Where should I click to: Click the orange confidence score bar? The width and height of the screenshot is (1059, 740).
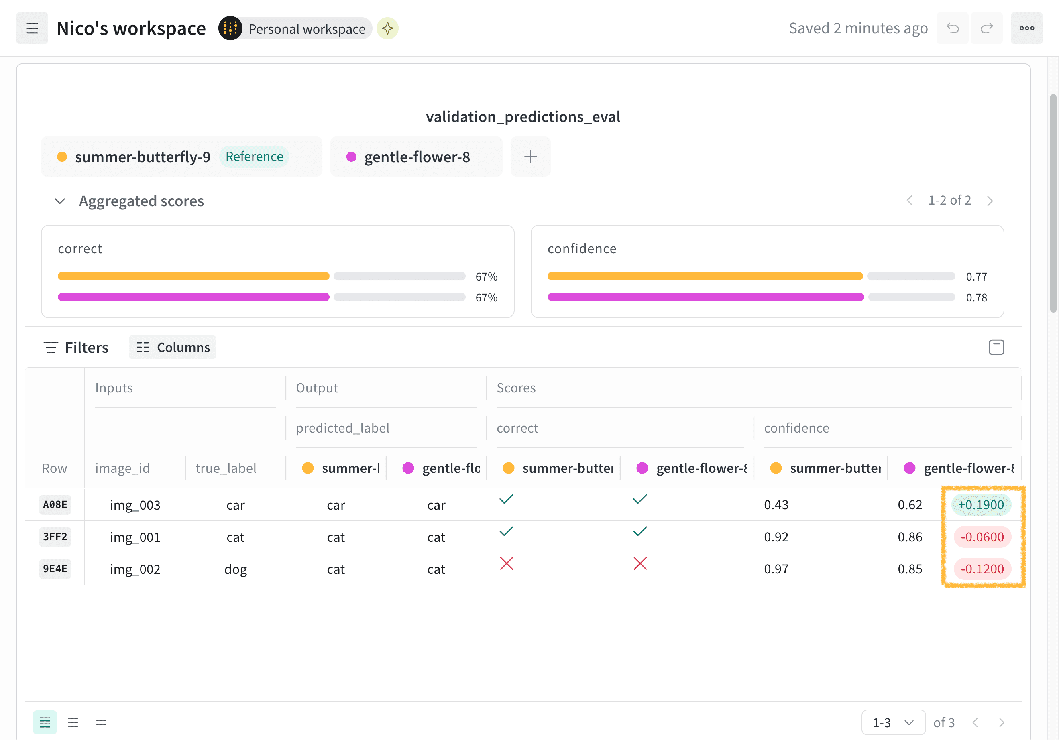(x=705, y=276)
